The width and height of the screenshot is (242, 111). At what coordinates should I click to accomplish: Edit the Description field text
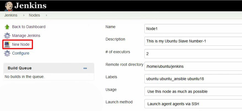pos(193,41)
